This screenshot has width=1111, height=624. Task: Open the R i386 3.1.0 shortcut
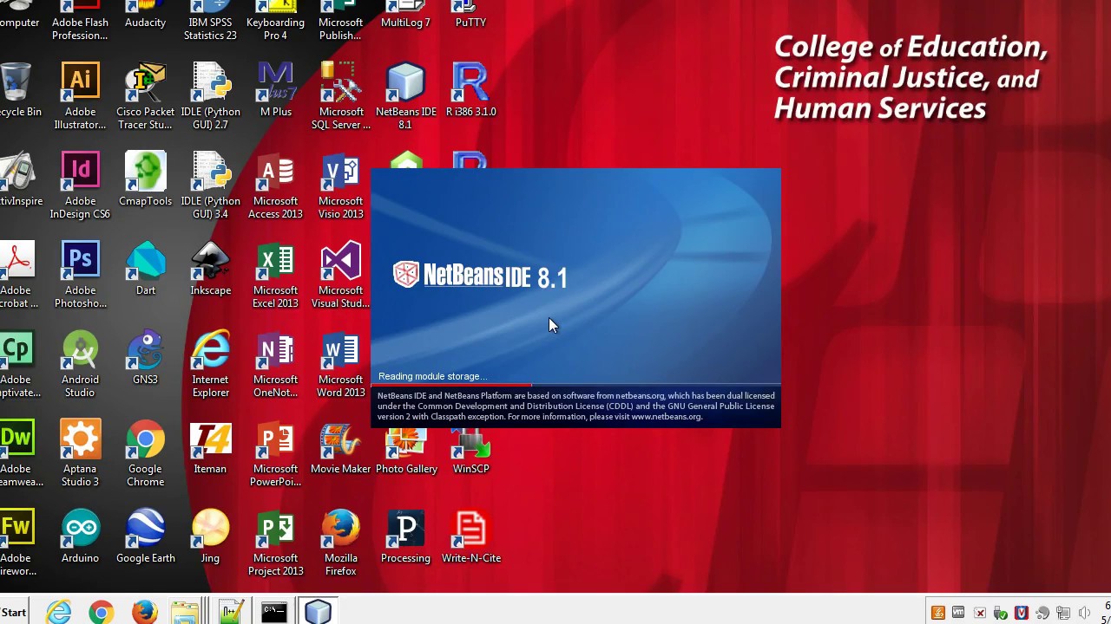pyautogui.click(x=471, y=91)
